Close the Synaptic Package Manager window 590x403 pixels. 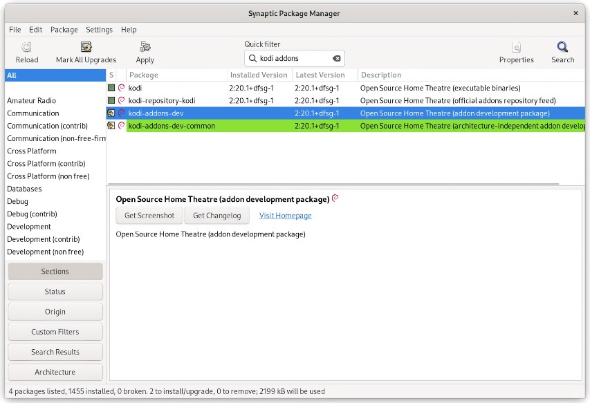coord(575,13)
